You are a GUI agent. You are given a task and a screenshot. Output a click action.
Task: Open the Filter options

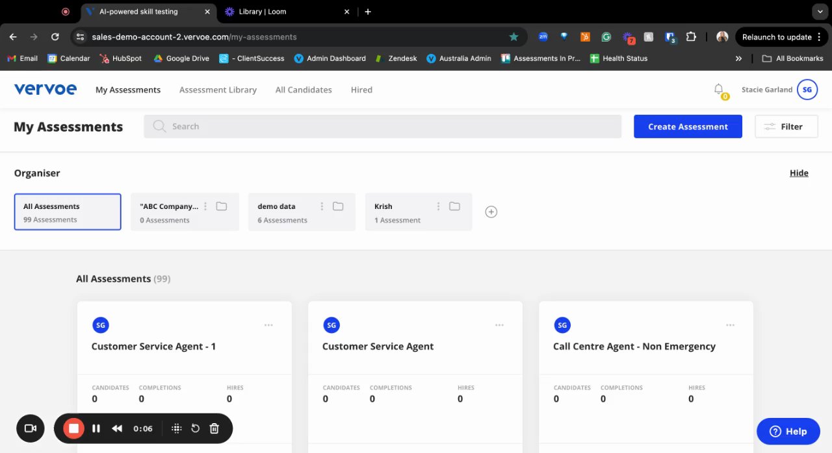coord(786,127)
